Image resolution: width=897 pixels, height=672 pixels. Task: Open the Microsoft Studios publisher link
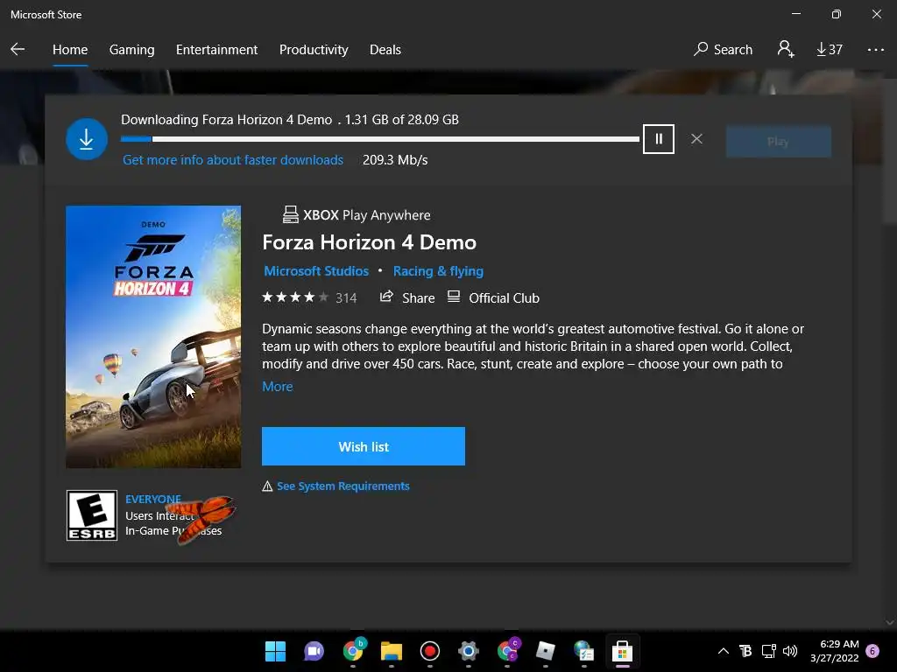pos(316,271)
